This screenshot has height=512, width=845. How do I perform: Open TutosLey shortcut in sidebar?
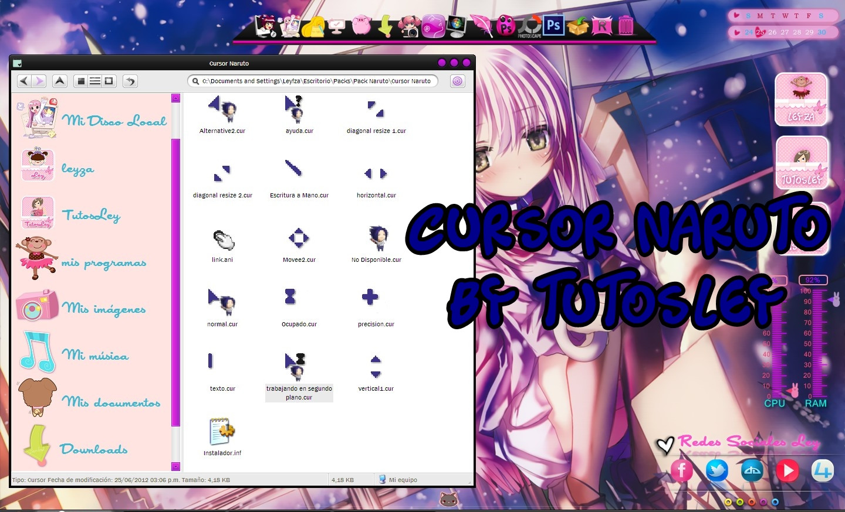pyautogui.click(x=70, y=213)
